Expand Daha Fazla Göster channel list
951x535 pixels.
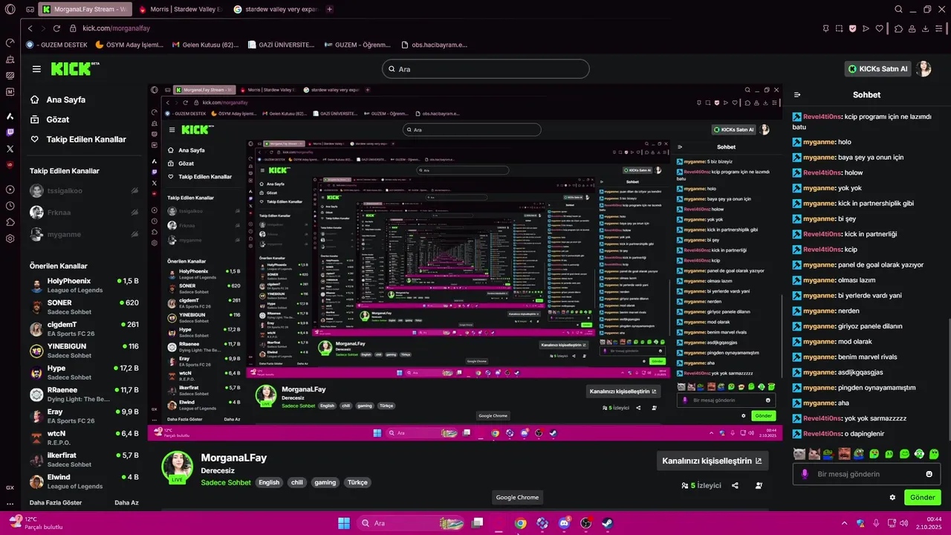click(x=56, y=502)
